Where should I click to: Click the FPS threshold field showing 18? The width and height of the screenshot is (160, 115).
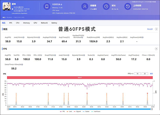click(138, 73)
